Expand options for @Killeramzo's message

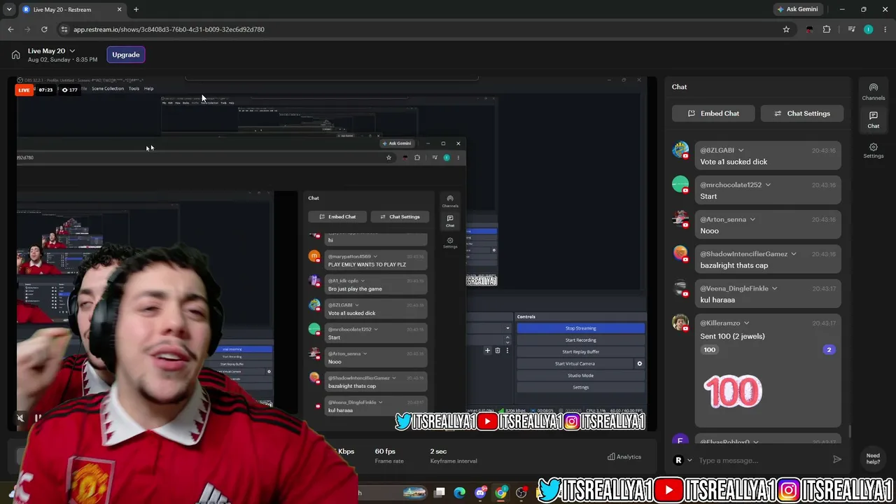pos(746,323)
